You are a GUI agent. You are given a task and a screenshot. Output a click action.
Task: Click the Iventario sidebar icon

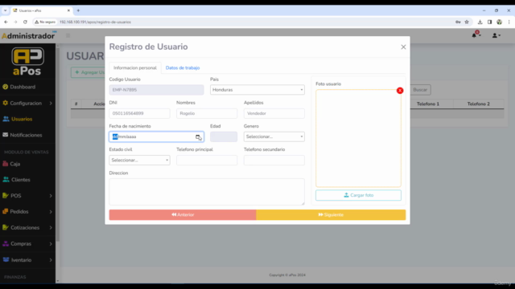point(6,259)
